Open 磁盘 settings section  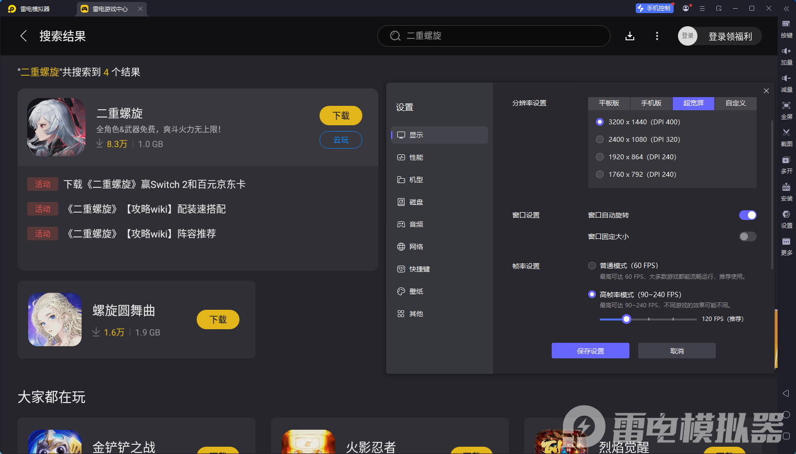click(440, 202)
